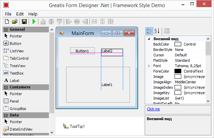Image resolution: width=214 pixels, height=138 pixels.
Task: Click the New form toolbar icon
Action: point(7,22)
